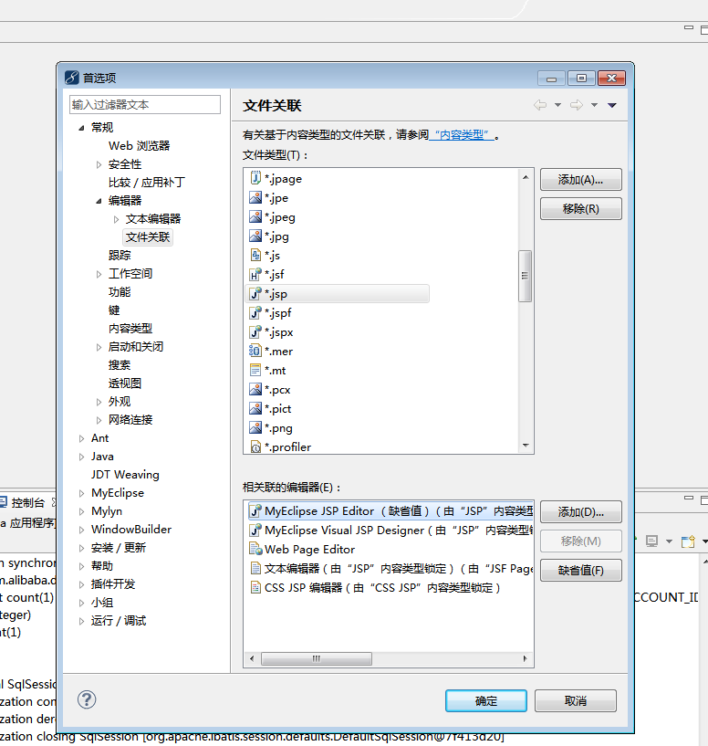Open help via the question mark icon
The image size is (708, 746).
tap(87, 699)
